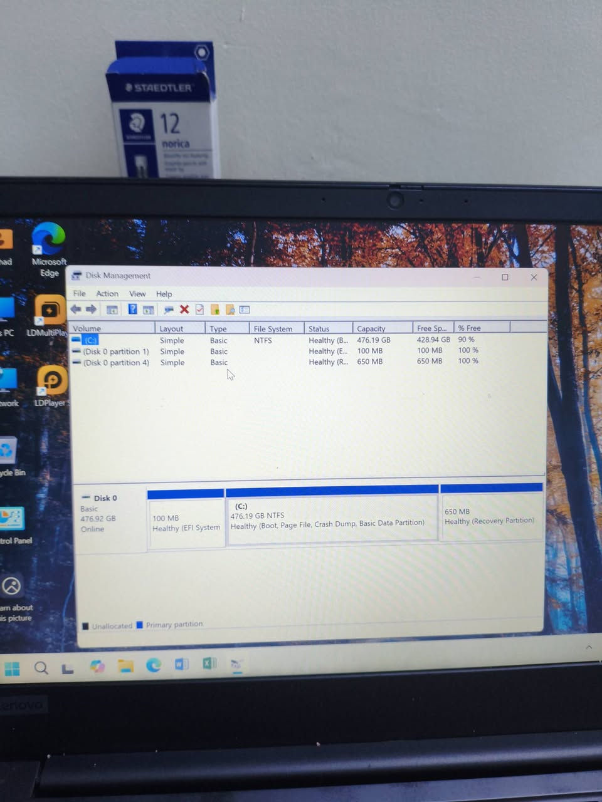
Task: Maximize the Disk Management window
Action: [505, 277]
